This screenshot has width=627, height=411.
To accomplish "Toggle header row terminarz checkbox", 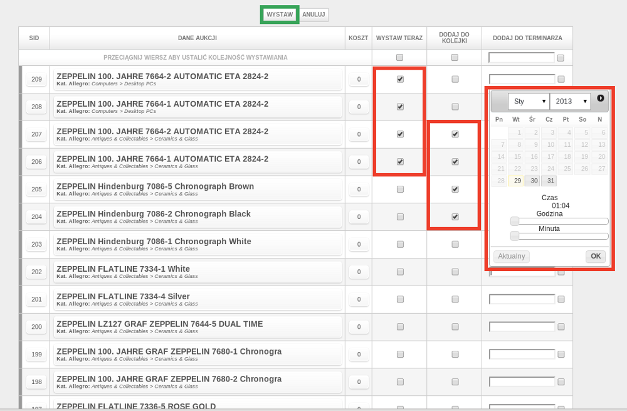I will coord(561,58).
